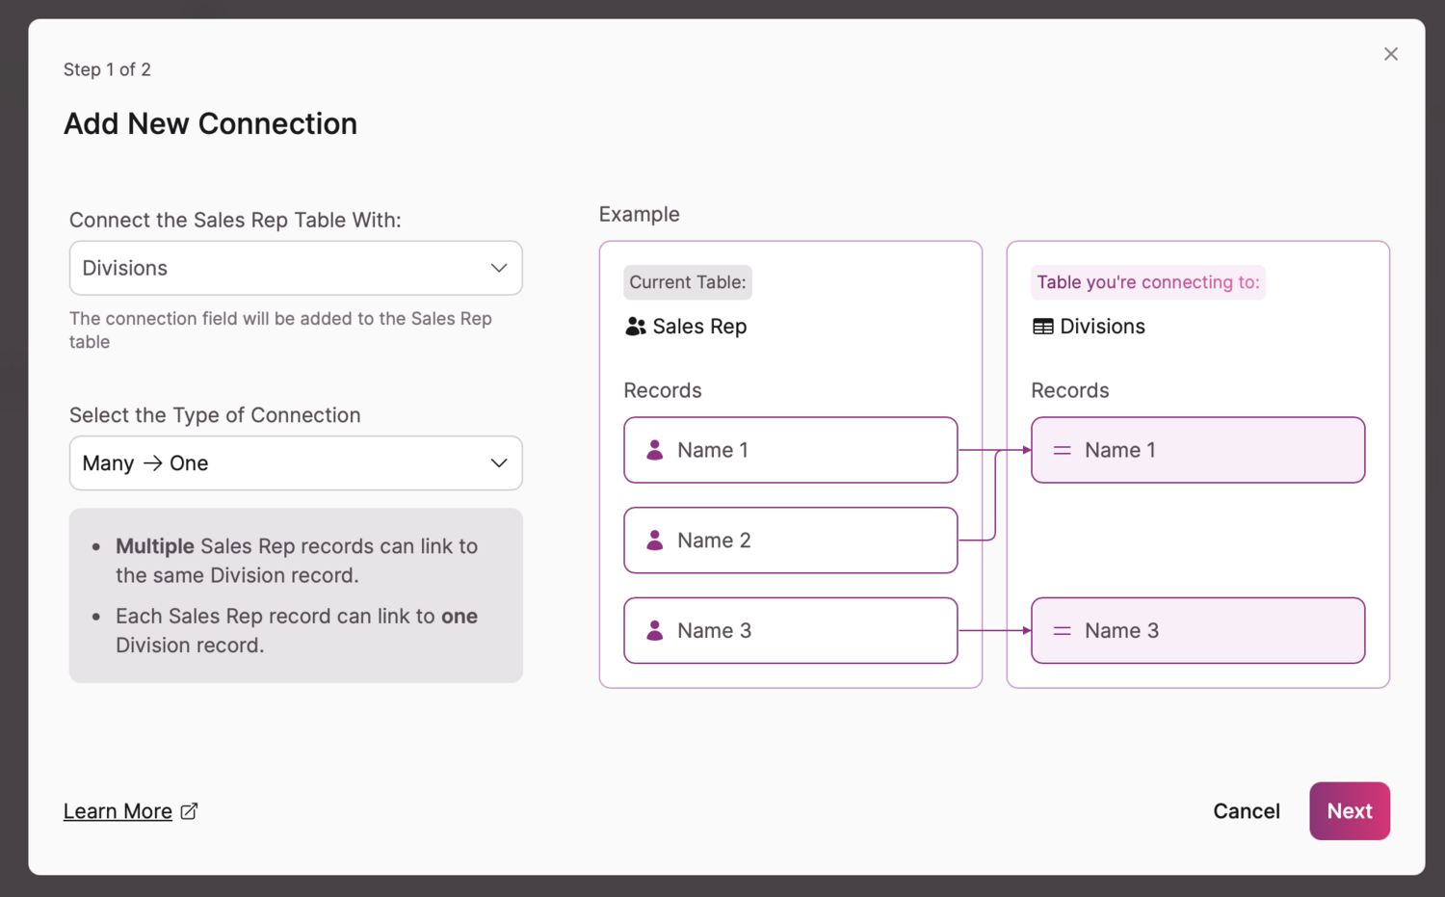
Task: Click person icon beside Sales Rep Name 3
Action: pos(655,631)
